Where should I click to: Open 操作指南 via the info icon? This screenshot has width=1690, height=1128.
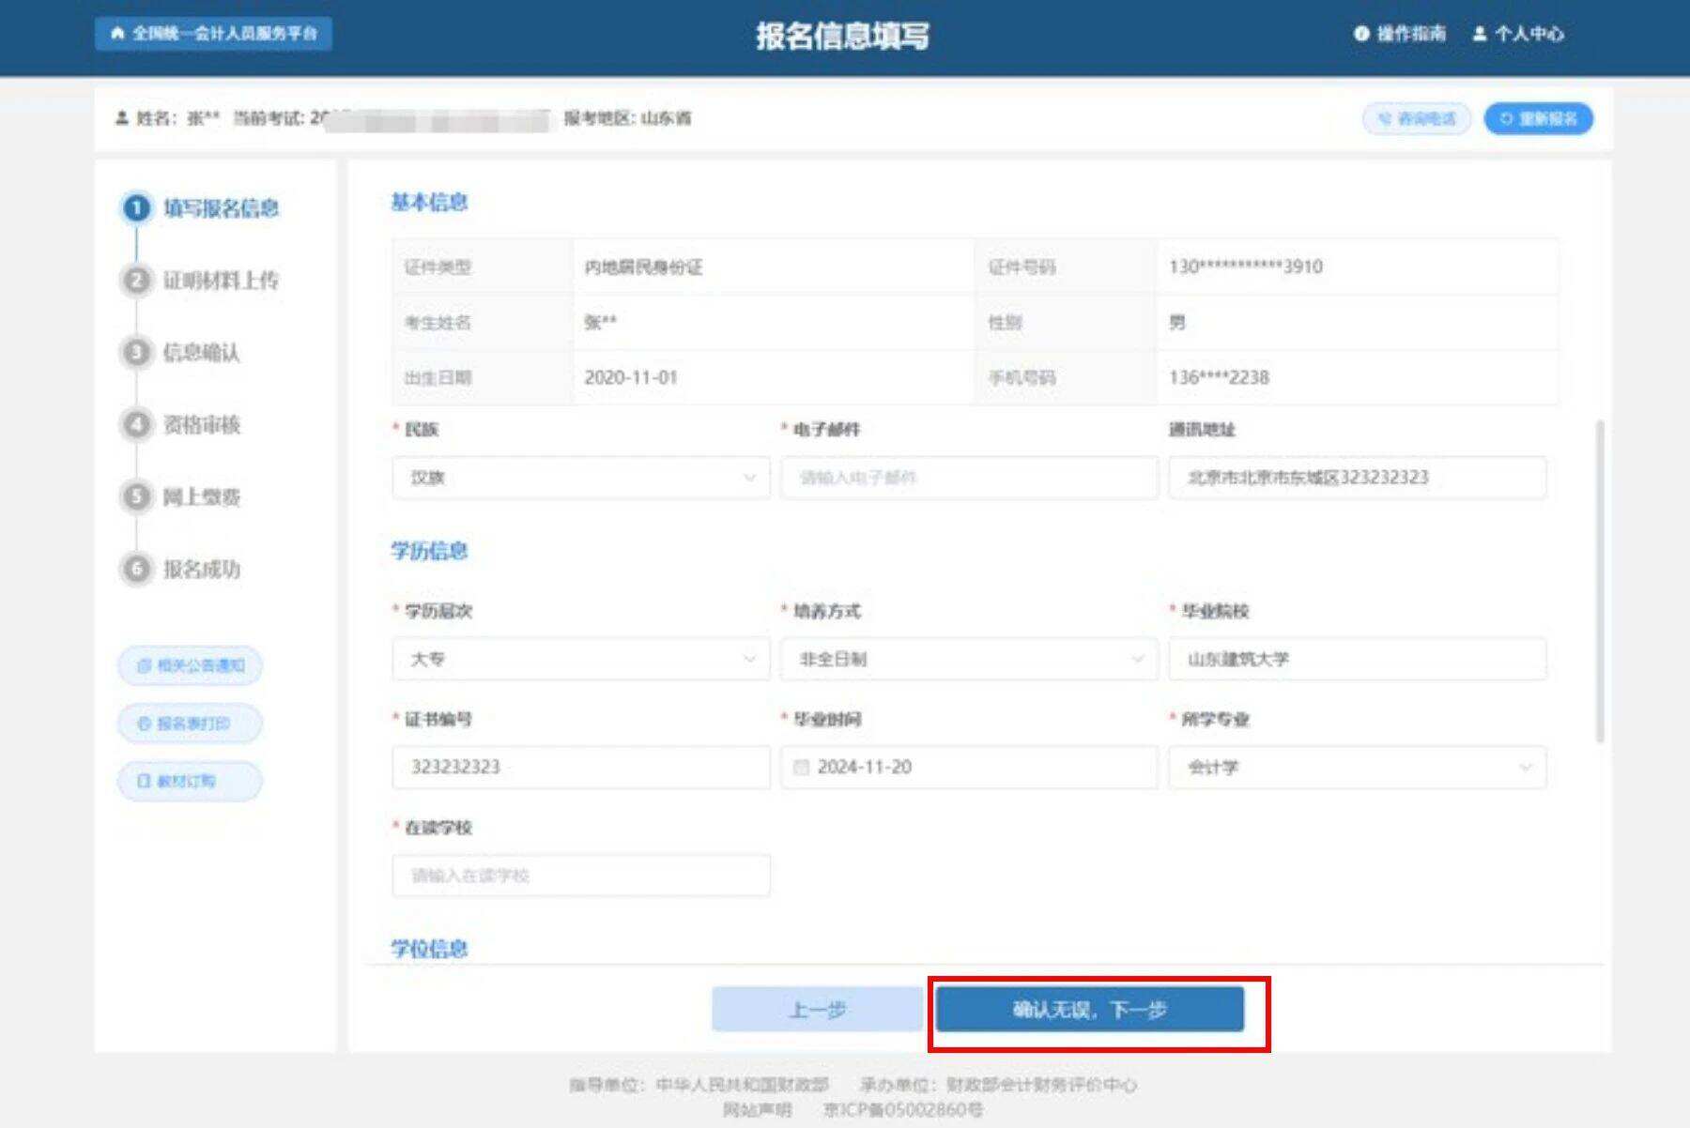(1360, 34)
